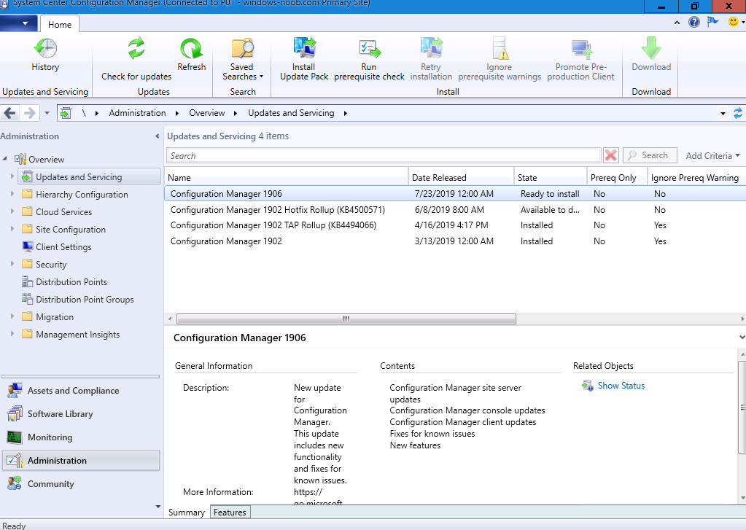The width and height of the screenshot is (746, 530).
Task: Sort by the Date Released column
Action: 461,177
